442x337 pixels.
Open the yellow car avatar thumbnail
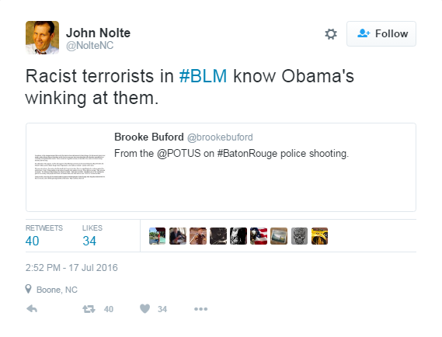pyautogui.click(x=320, y=236)
